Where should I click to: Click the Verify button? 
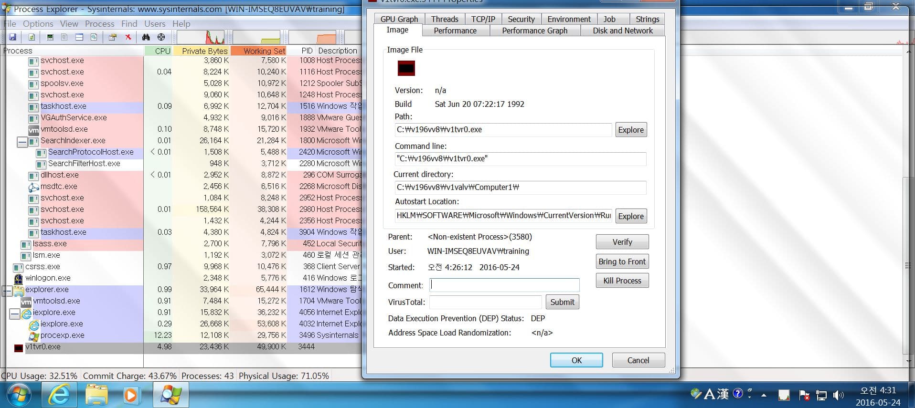pos(622,242)
